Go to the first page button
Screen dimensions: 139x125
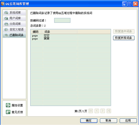click(x=91, y=111)
